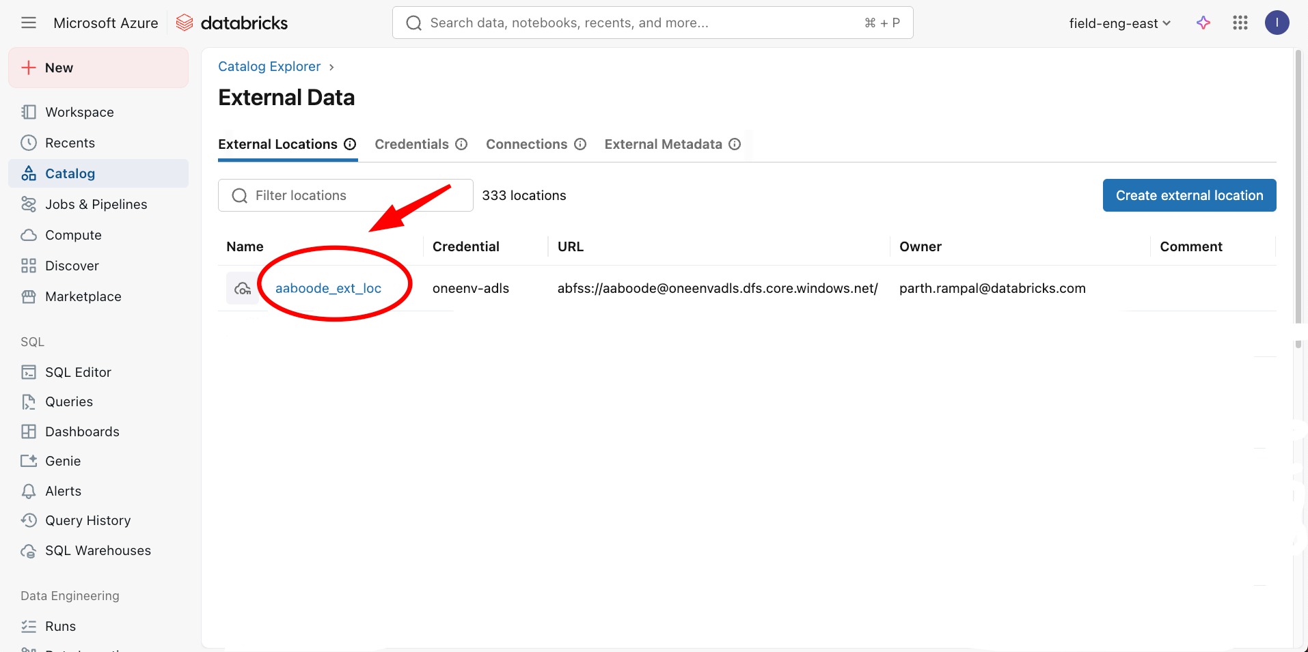Click the vertical scrollbar on the right
This screenshot has width=1308, height=652.
(x=1298, y=184)
